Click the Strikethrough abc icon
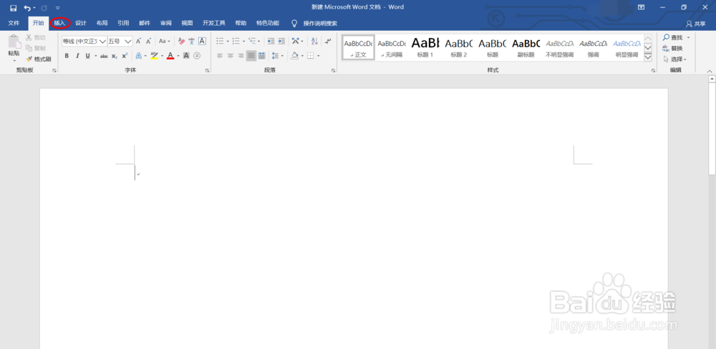This screenshot has height=349, width=716. [x=104, y=56]
